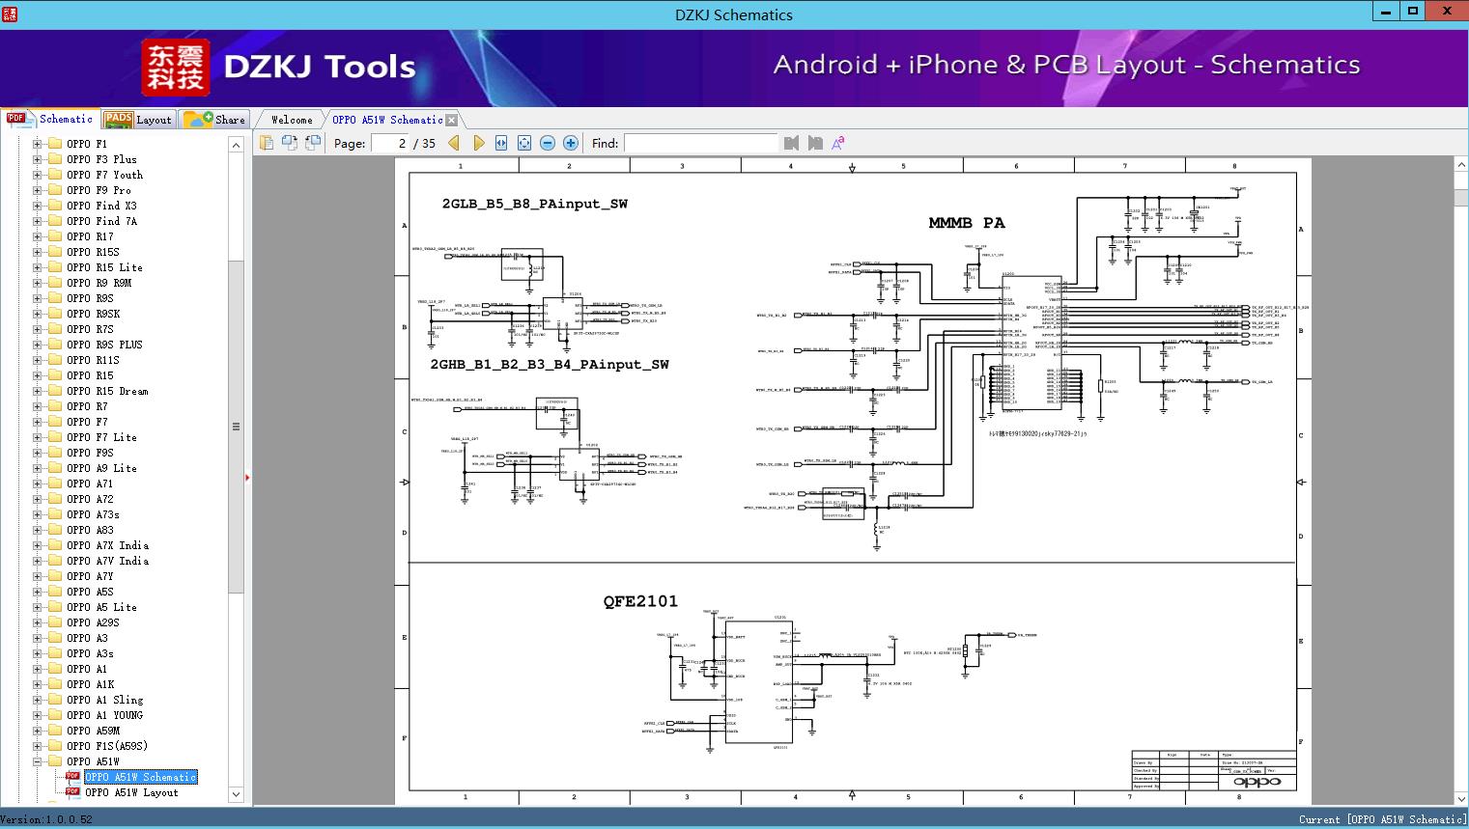Click the fit page icon
This screenshot has height=829, width=1469.
click(x=524, y=143)
